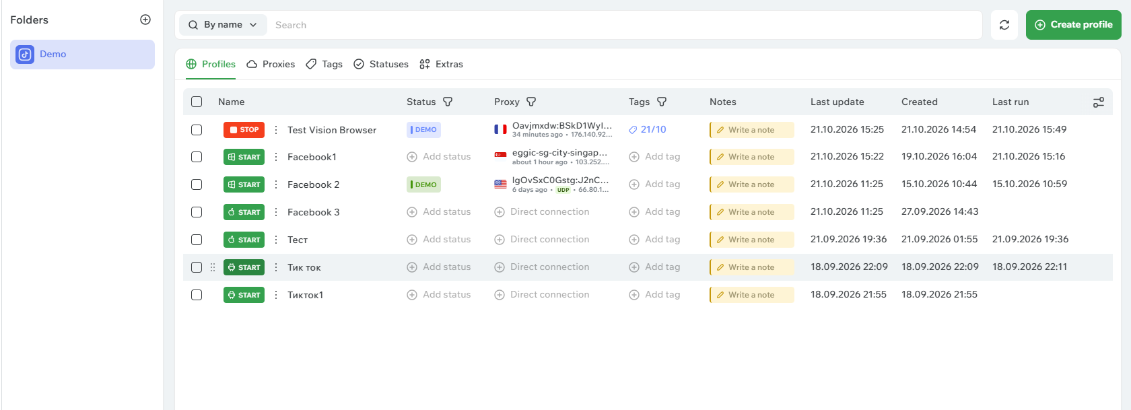Start the Тест profile
This screenshot has height=410, width=1131.
244,240
